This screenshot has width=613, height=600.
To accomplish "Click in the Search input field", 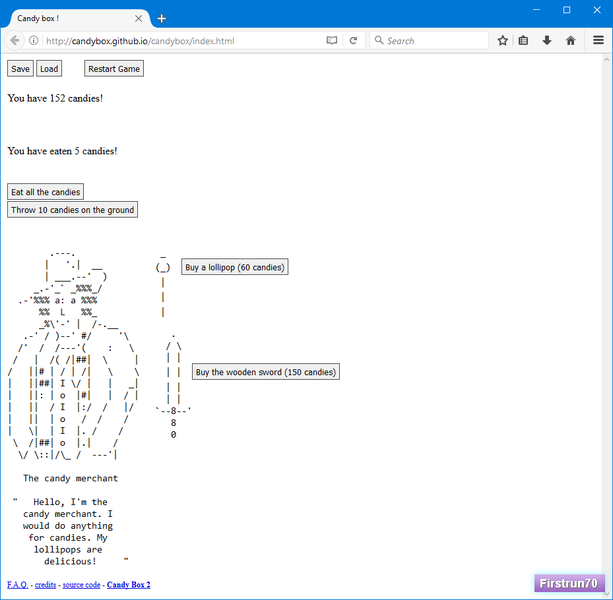I will (x=432, y=41).
